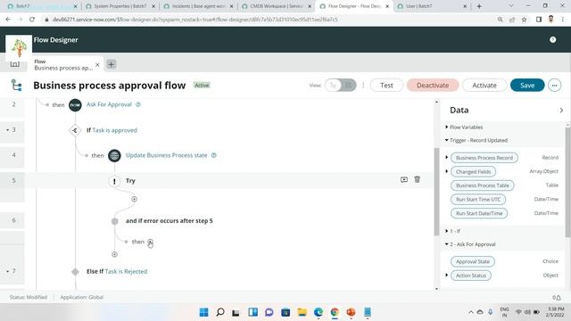
Task: Open PowerPoint from the taskbar
Action: coord(351,312)
